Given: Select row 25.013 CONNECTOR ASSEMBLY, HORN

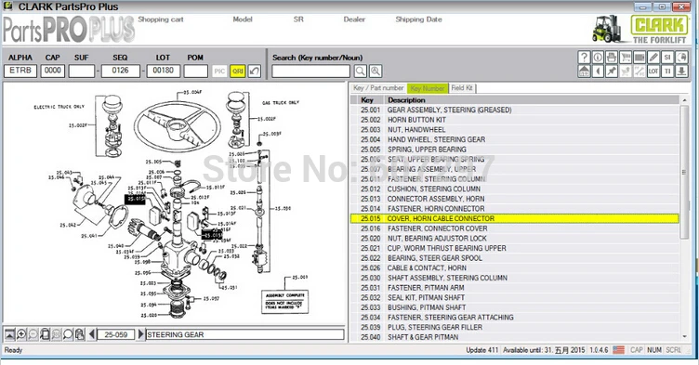Looking at the screenshot, I should [x=514, y=199].
